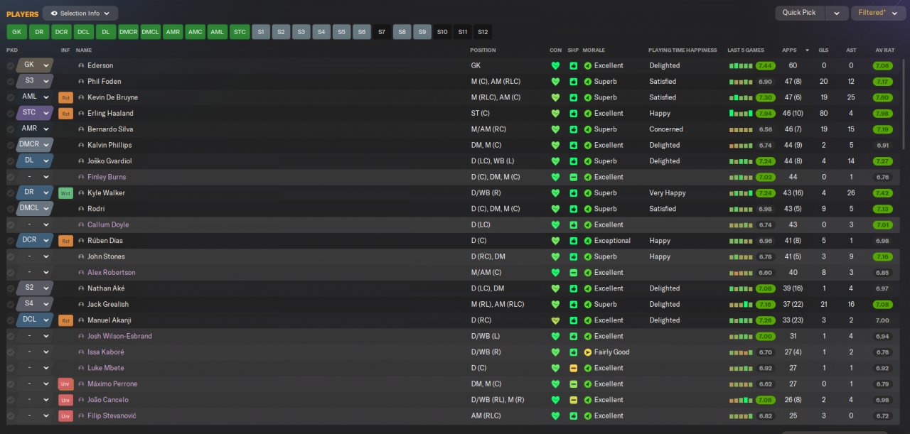Click eye icon in Selection Info button
Image resolution: width=910 pixels, height=434 pixels.
(x=54, y=13)
